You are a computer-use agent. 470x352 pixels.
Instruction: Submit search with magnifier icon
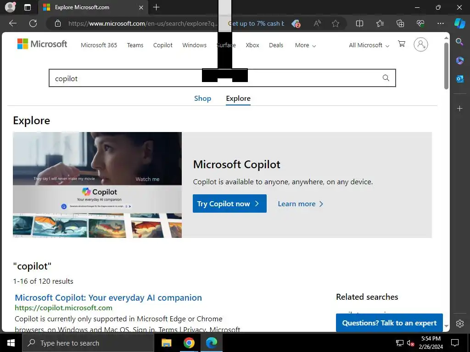pyautogui.click(x=386, y=78)
